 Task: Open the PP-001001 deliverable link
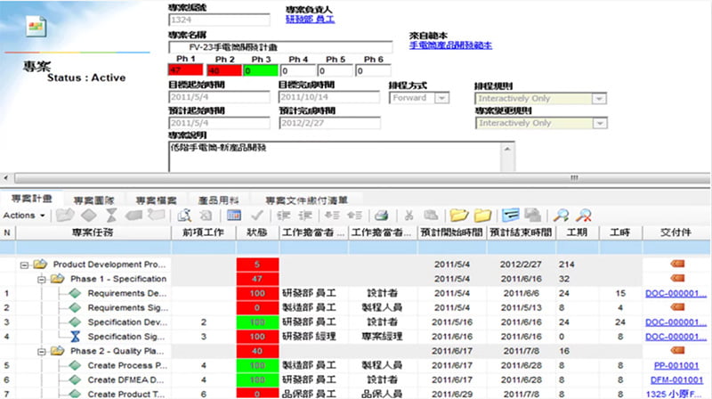[676, 365]
